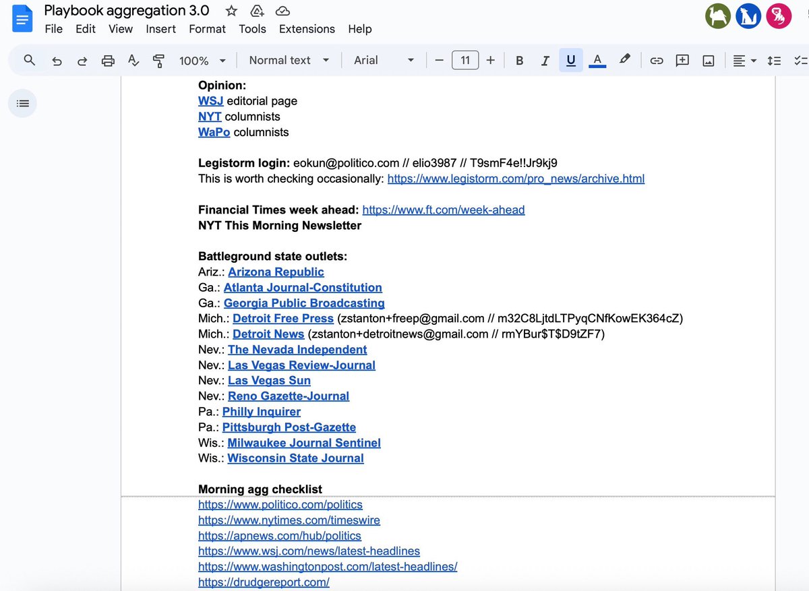Open the Help menu

360,29
